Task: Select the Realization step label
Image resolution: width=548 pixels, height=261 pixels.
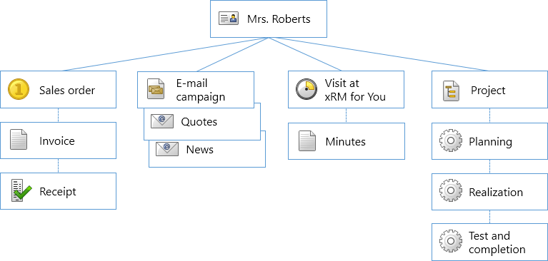Action: (496, 193)
